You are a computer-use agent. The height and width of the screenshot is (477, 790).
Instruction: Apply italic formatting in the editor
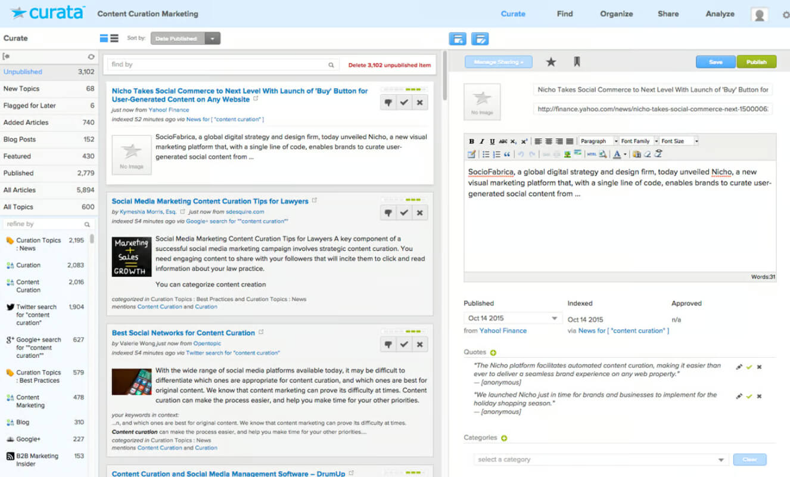(482, 141)
